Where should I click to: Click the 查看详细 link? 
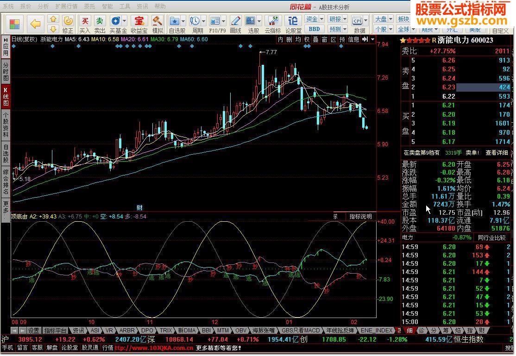497,153
